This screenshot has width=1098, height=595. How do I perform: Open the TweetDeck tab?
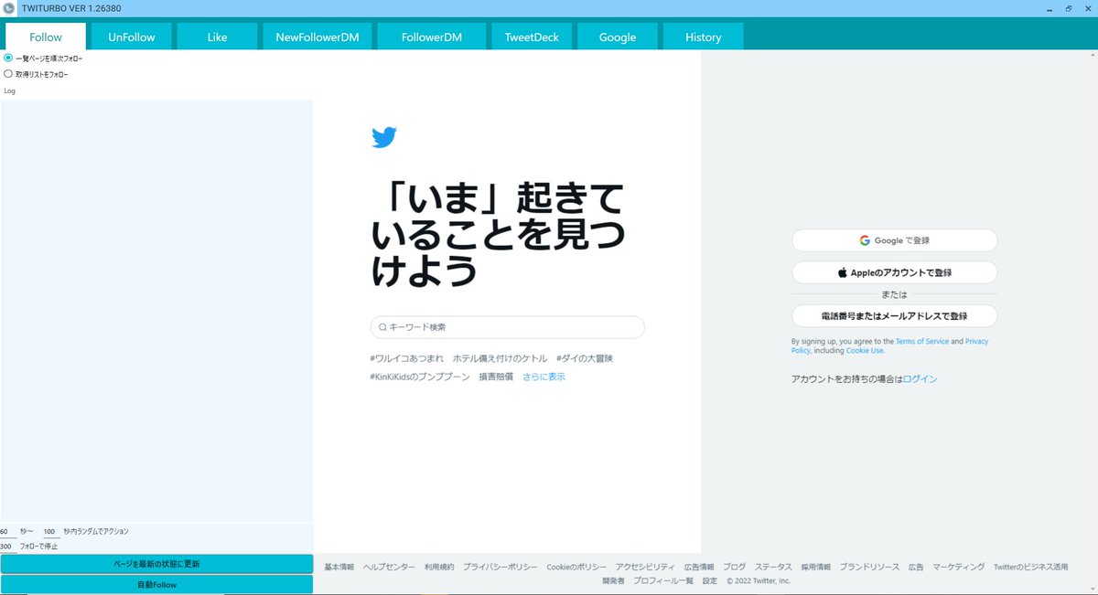(x=532, y=37)
